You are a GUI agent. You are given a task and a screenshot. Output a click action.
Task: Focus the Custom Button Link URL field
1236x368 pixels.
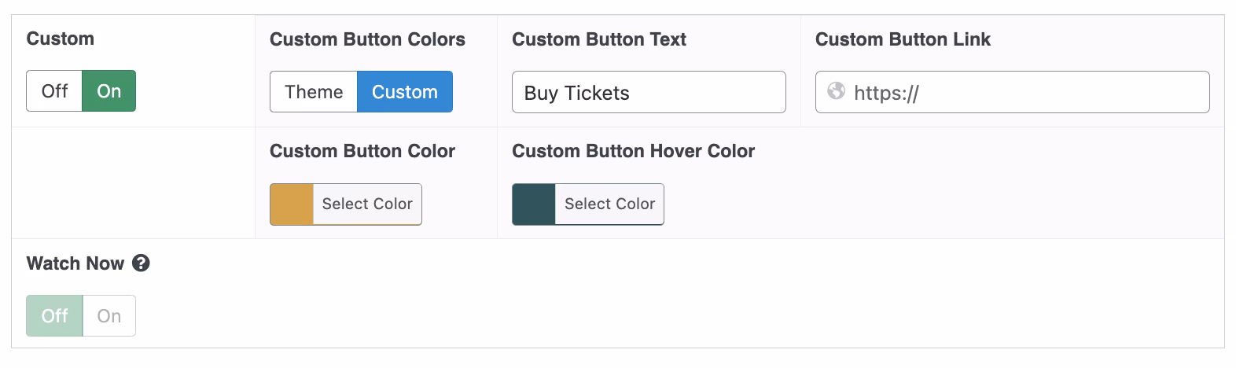[1022, 93]
